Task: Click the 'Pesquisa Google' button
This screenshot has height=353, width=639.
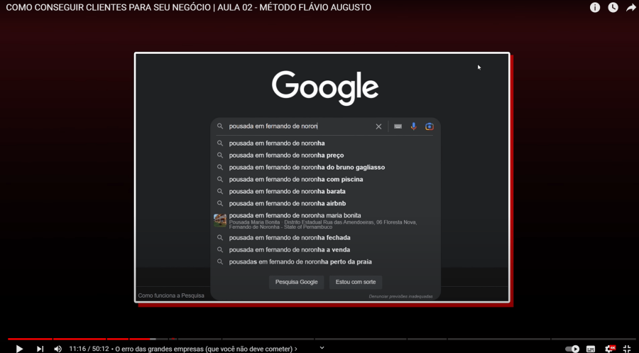Action: pos(296,282)
